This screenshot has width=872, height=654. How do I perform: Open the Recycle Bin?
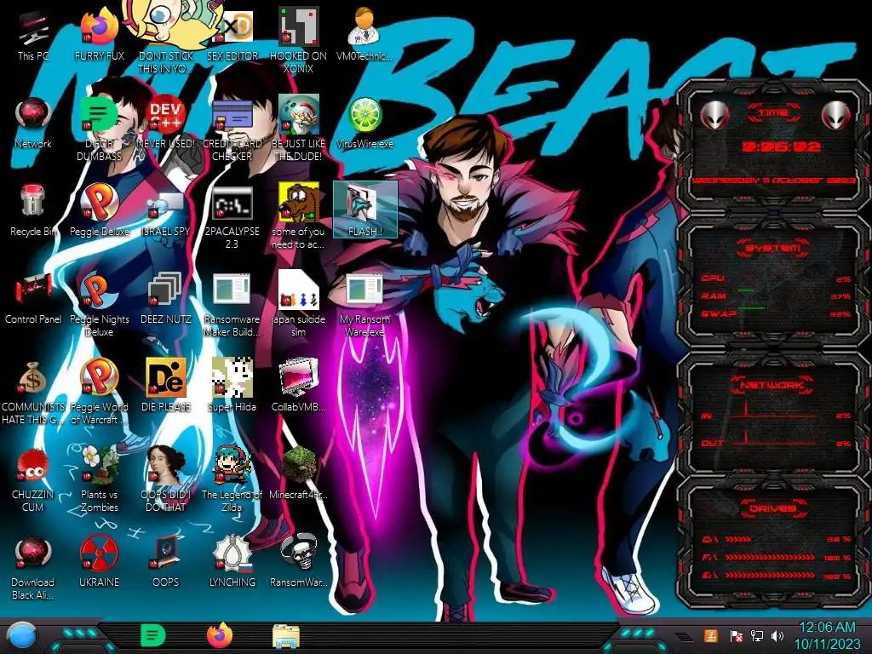33,211
